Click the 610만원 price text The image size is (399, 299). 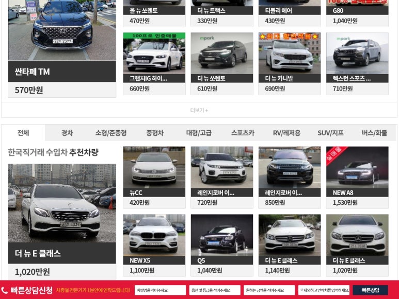tap(207, 89)
